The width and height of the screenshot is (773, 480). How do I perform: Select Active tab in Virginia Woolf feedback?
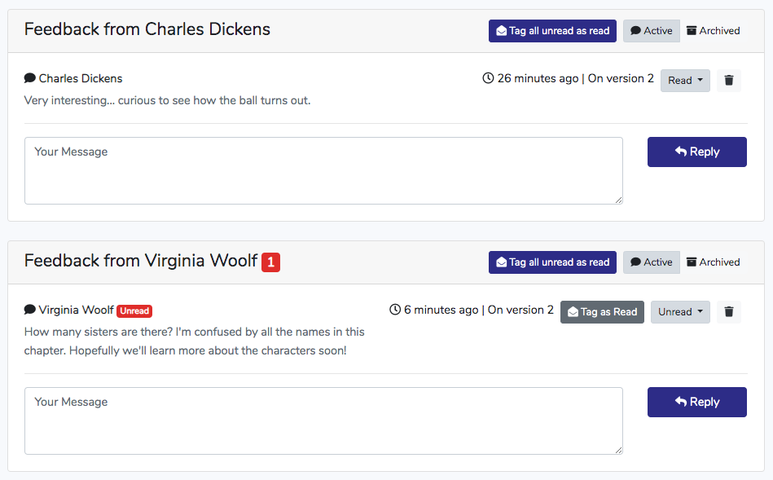pos(652,262)
